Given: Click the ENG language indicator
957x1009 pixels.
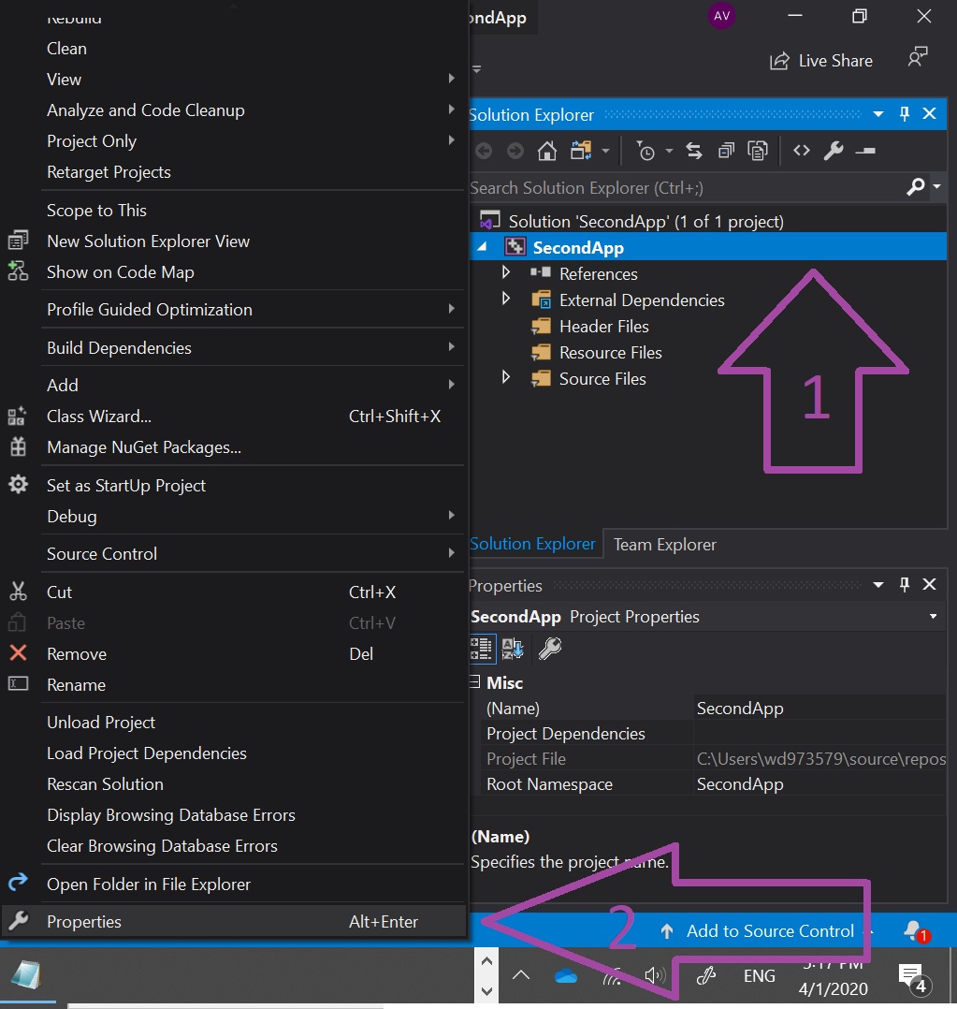Looking at the screenshot, I should click(759, 976).
